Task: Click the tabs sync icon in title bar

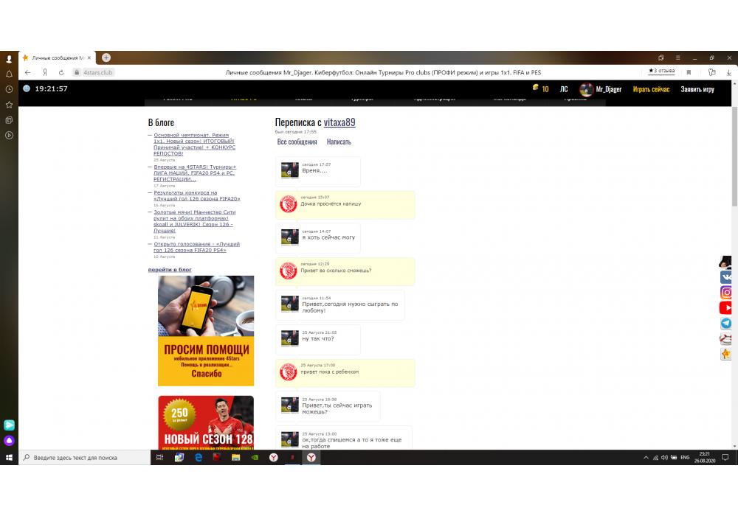Action: pyautogui.click(x=661, y=57)
